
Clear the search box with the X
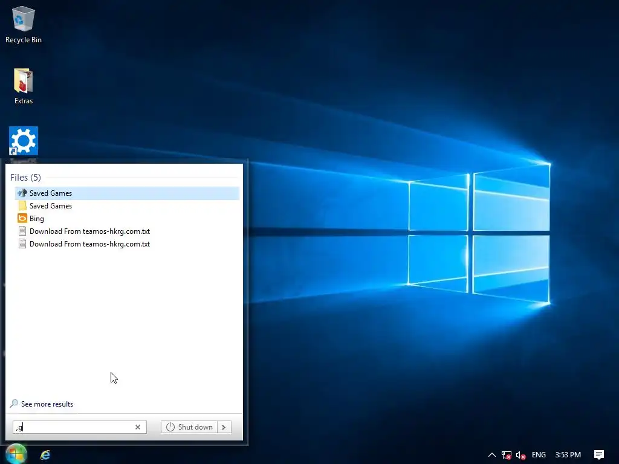point(138,427)
